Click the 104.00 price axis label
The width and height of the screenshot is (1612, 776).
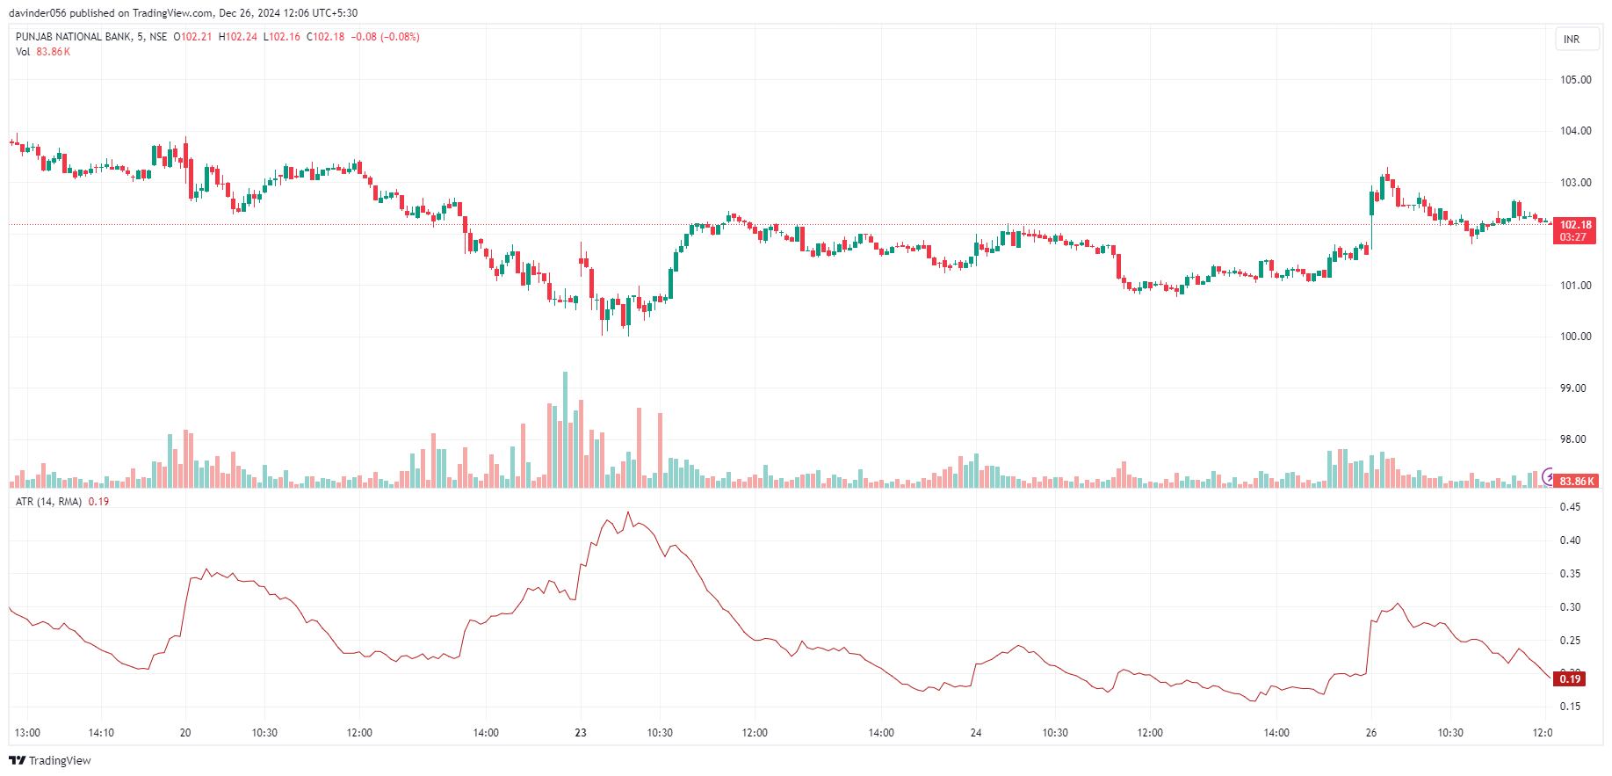click(1575, 131)
